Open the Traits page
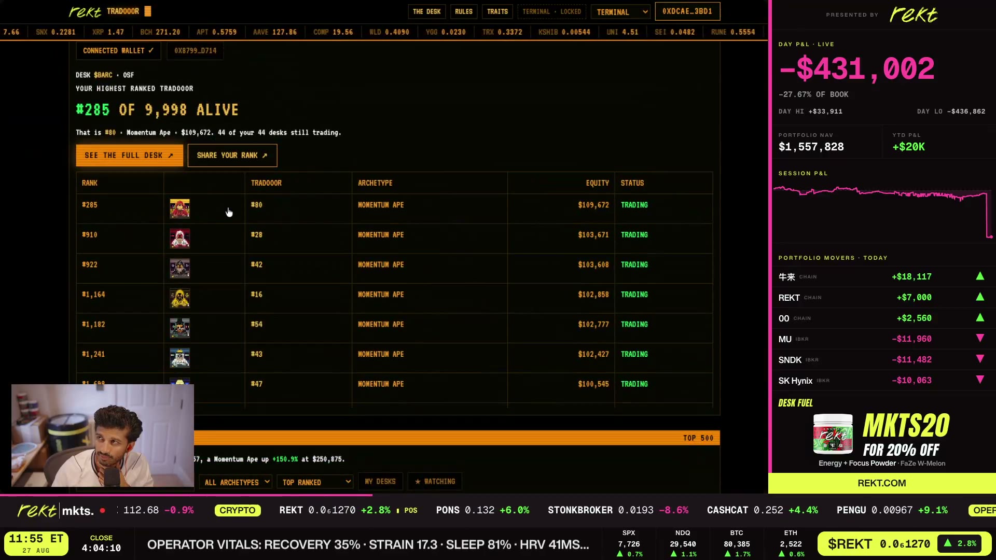The image size is (996, 560). coord(497,11)
